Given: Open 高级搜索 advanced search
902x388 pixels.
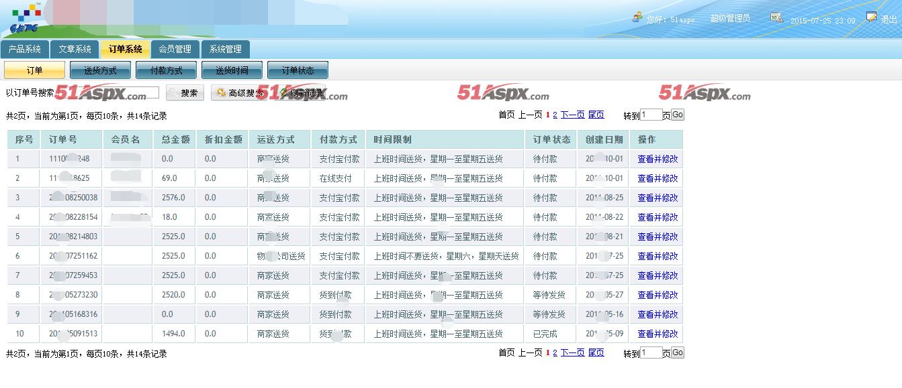Looking at the screenshot, I should (x=240, y=93).
